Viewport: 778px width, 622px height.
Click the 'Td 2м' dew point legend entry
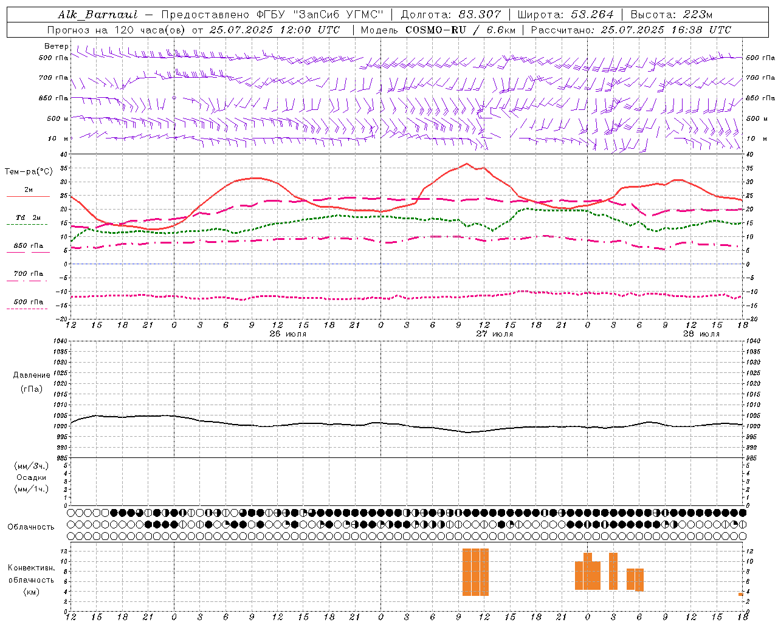28,217
